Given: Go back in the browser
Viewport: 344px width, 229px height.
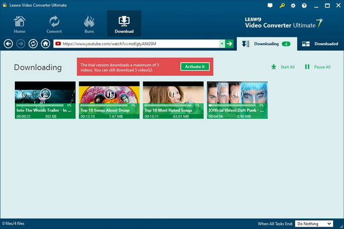Looking at the screenshot, I should [9, 44].
